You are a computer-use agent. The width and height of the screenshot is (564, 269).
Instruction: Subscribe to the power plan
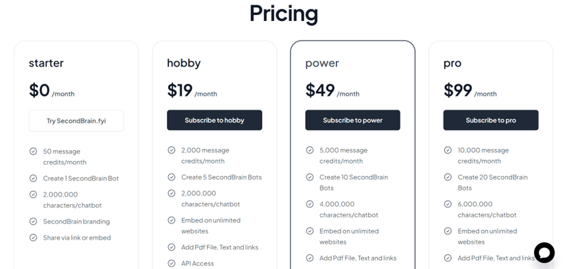353,120
